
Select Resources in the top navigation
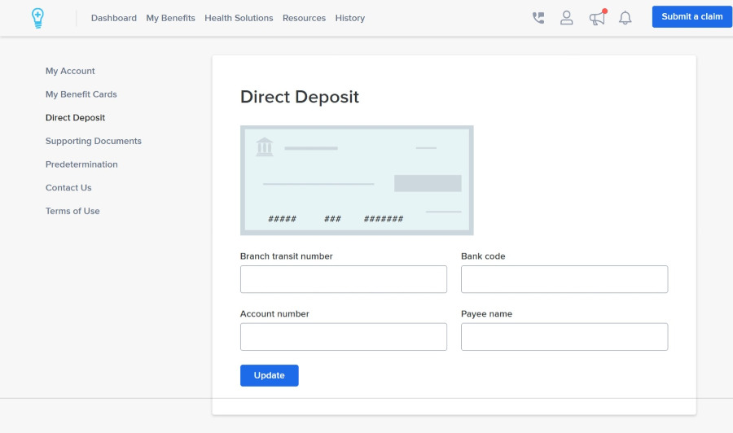[304, 18]
